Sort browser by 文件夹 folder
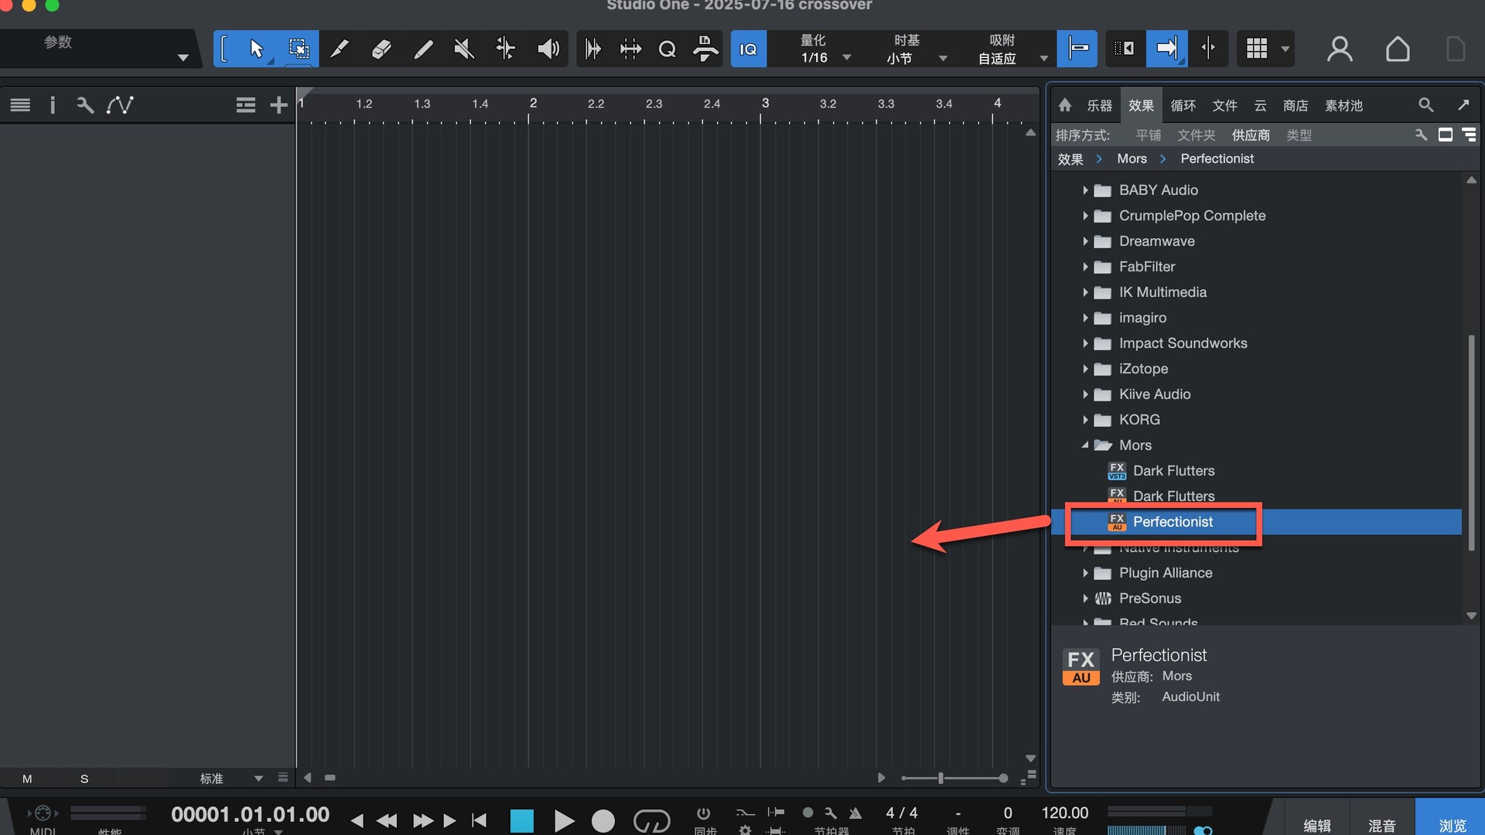1485x835 pixels. coord(1197,135)
